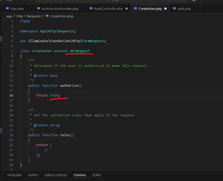223x181 pixels.
Task: Click the 'extends' keyword on line 7
Action: click(x=61, y=51)
